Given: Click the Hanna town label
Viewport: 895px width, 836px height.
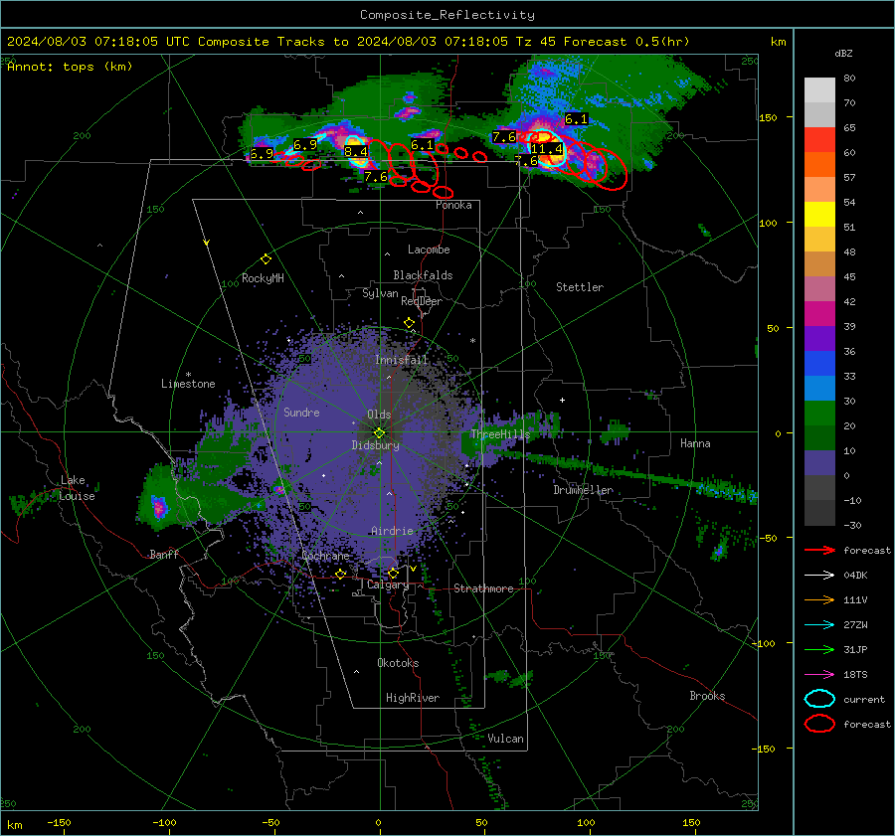Looking at the screenshot, I should click(x=695, y=443).
